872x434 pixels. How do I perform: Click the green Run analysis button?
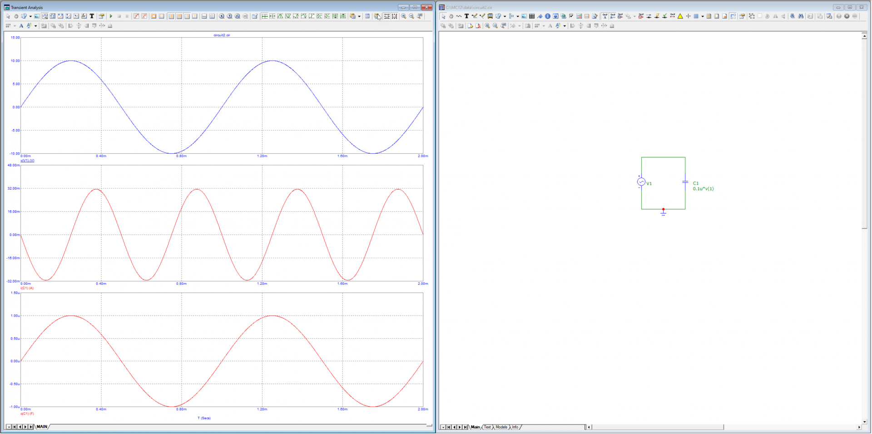[111, 16]
